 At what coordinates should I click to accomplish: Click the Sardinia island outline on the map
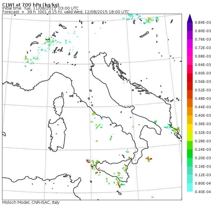coord(57,134)
